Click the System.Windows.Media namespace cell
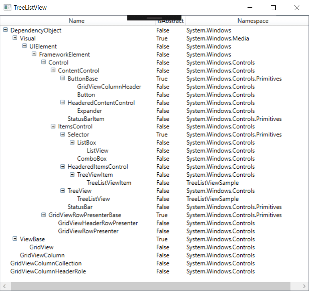The width and height of the screenshot is (309, 291). [217, 38]
